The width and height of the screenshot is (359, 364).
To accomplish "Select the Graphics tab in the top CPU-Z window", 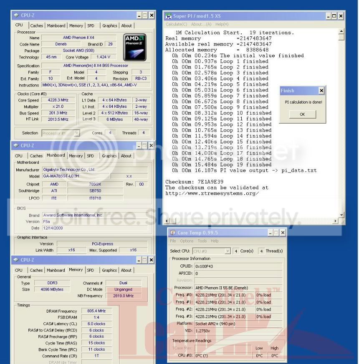I will 109,25.
